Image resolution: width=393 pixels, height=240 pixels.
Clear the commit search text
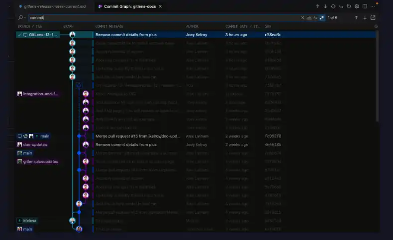point(302,17)
